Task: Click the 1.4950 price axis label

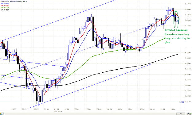Action: click(x=188, y=15)
